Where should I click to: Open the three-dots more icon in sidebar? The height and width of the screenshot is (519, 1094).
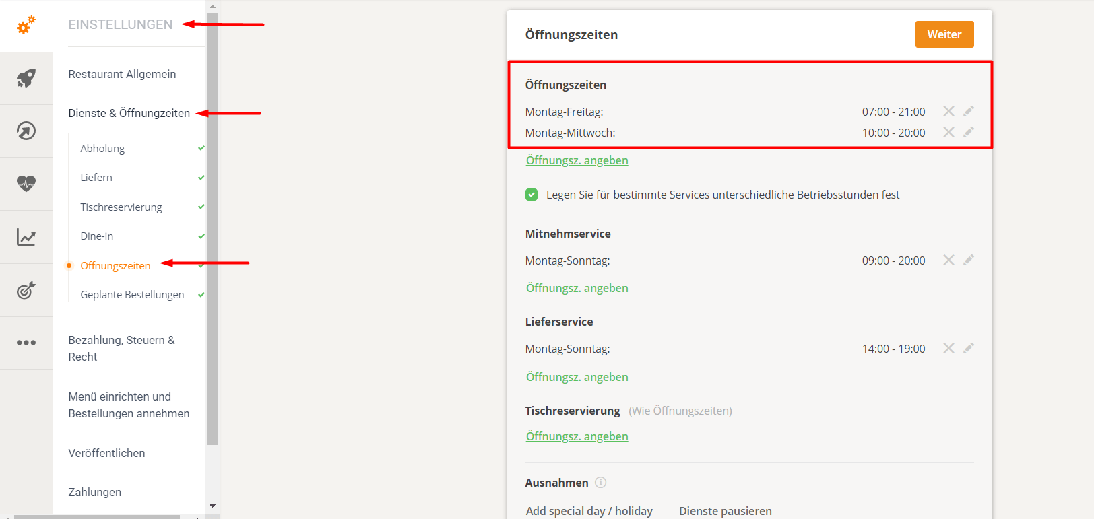(26, 343)
